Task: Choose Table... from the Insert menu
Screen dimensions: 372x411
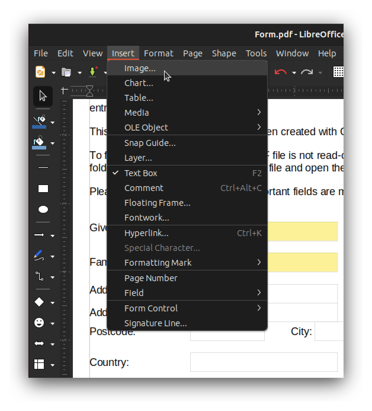Action: (187, 98)
